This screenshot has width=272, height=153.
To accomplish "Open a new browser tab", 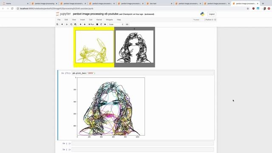I will pos(263,3).
